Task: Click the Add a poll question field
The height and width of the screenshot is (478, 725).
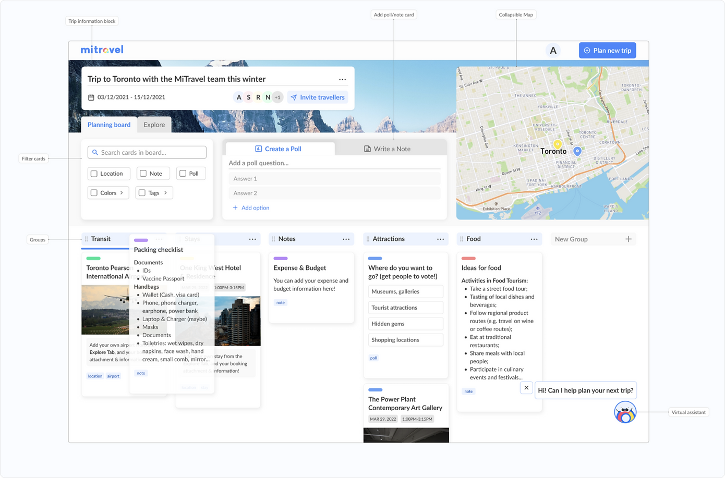Action: tap(334, 163)
